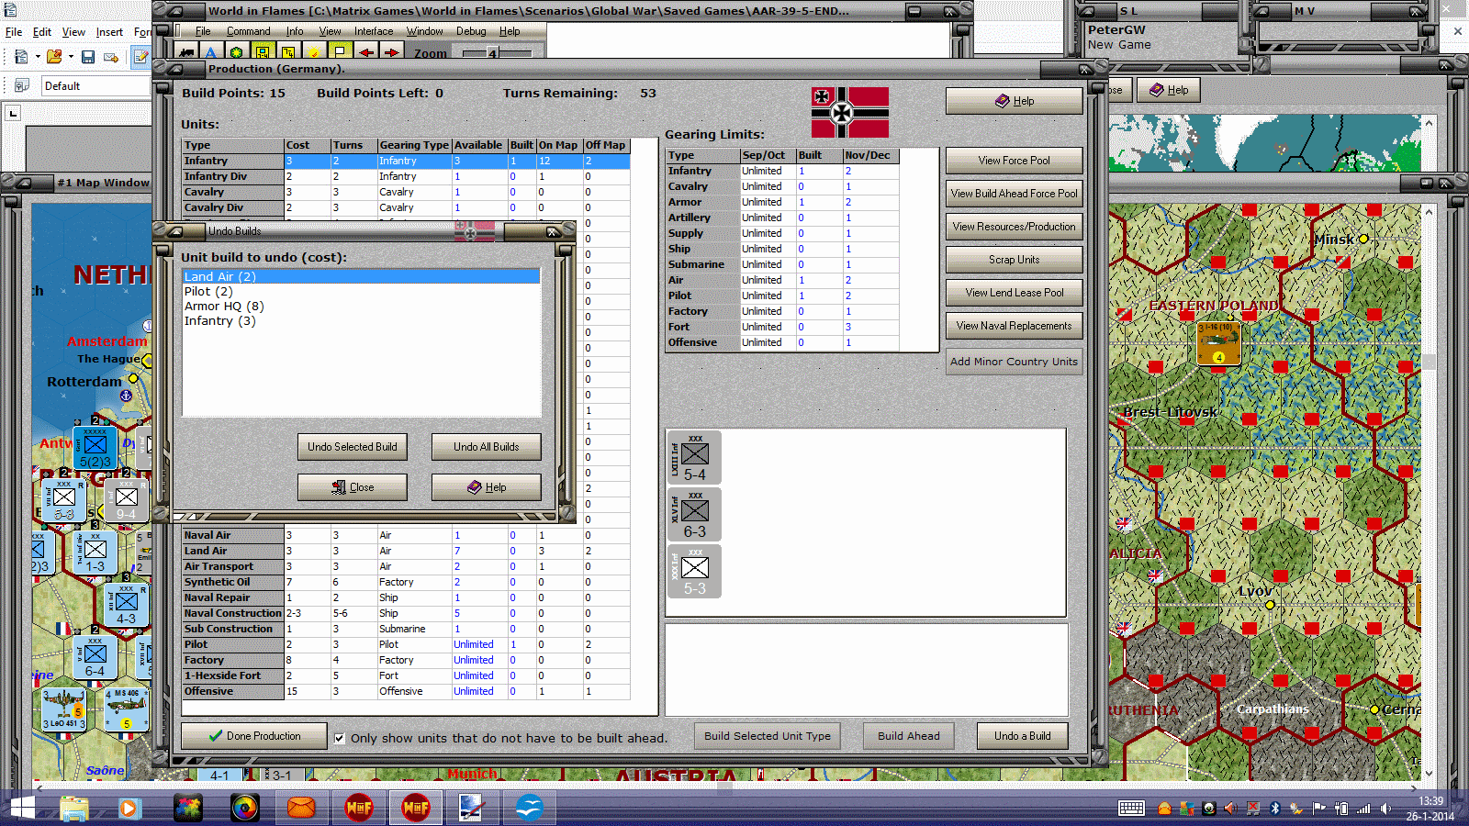Screen dimensions: 1469x826
Task: Select the Offensive row in Units table
Action: point(406,691)
